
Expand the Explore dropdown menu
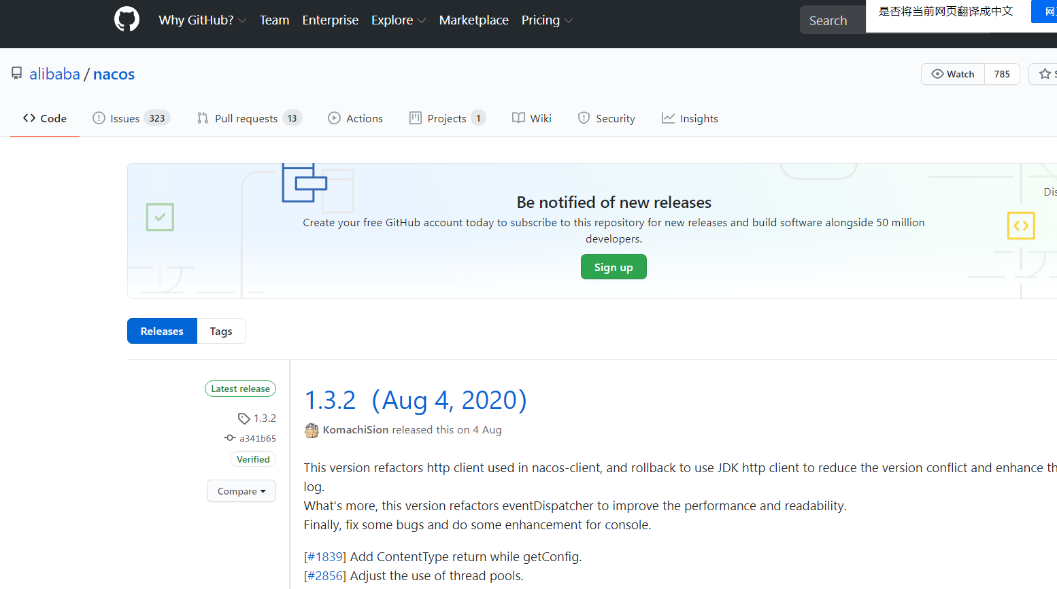coord(399,20)
